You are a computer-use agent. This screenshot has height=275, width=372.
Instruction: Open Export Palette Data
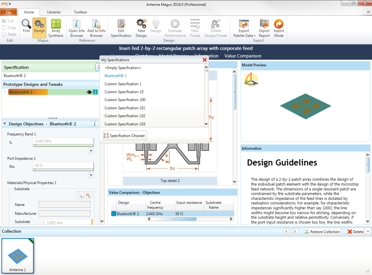click(x=244, y=28)
